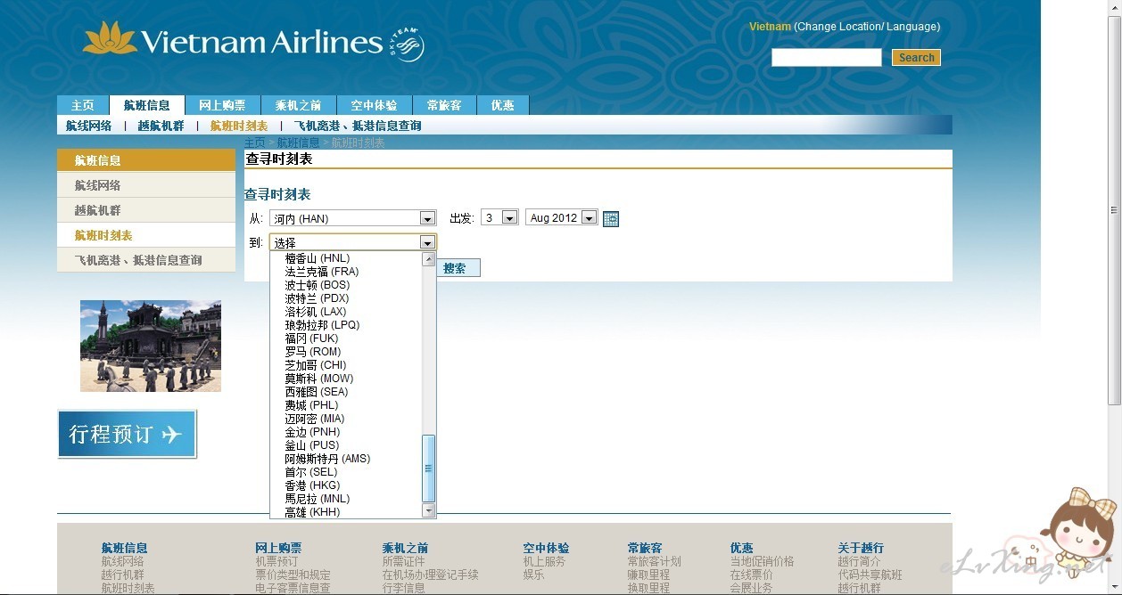The width and height of the screenshot is (1122, 595).
Task: Click 越航机群 in the sub-navigation bar
Action: [161, 126]
